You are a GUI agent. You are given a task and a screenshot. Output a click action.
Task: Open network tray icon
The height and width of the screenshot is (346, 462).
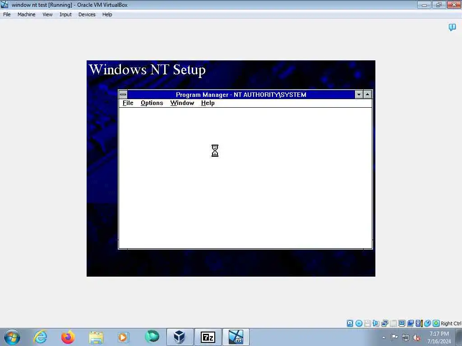406,338
